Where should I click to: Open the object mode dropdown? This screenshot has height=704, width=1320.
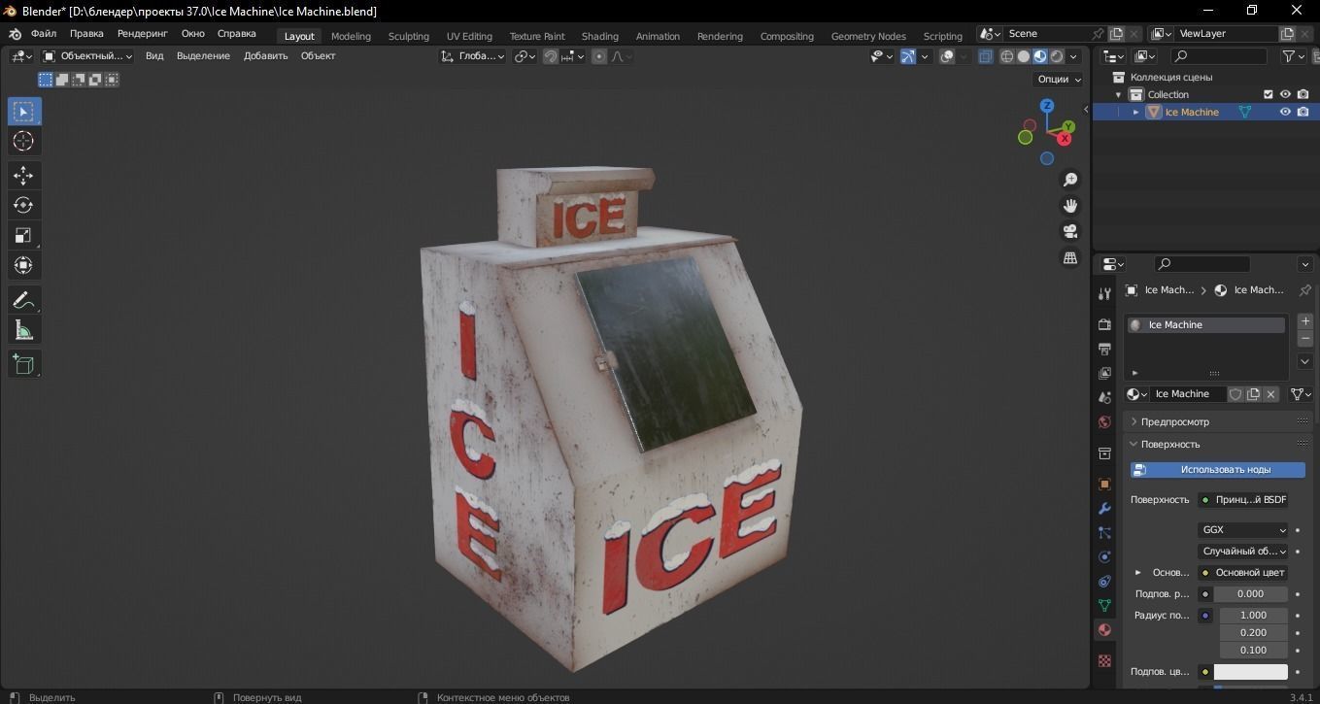click(87, 56)
